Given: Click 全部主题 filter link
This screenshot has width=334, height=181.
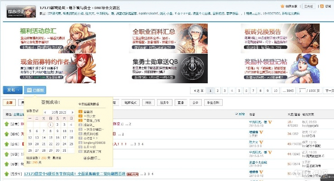Looking at the screenshot, I should (19, 114).
